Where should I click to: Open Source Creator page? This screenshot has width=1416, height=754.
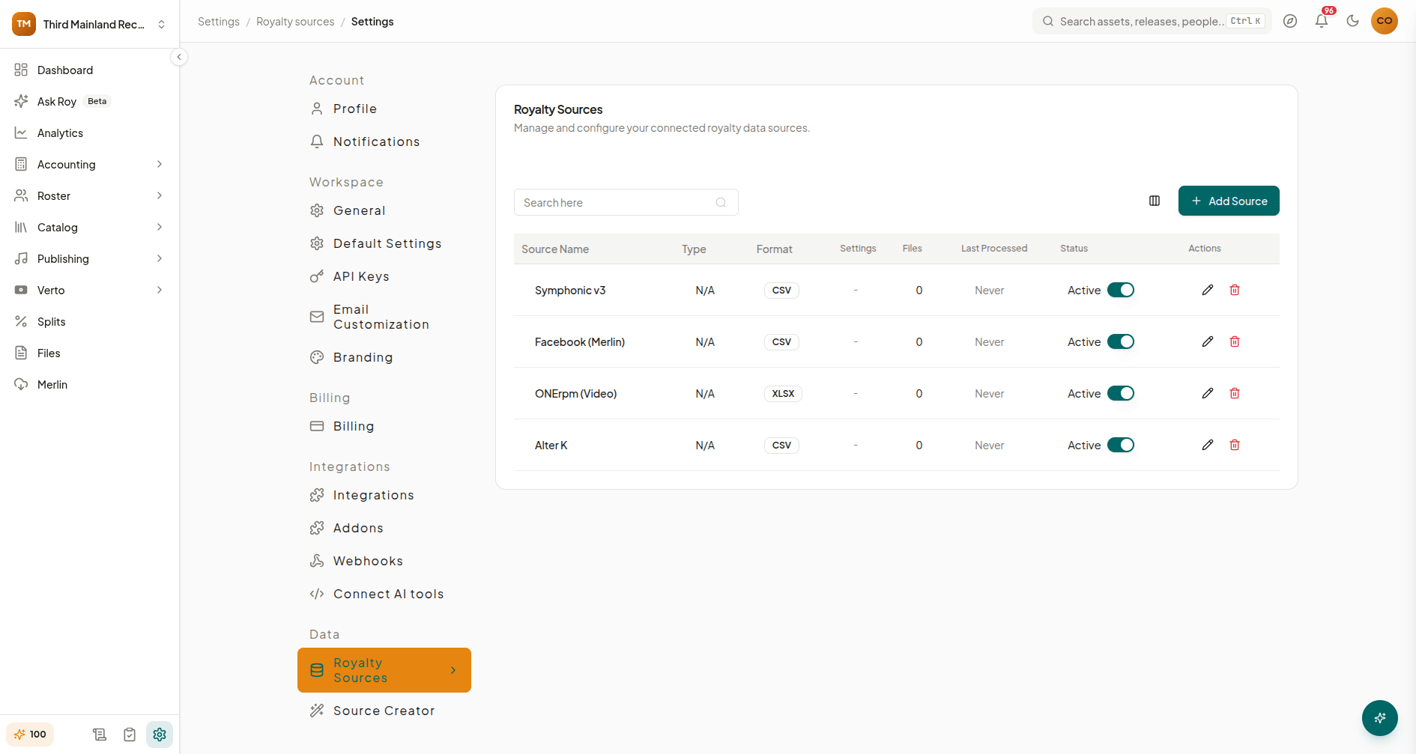pos(384,711)
